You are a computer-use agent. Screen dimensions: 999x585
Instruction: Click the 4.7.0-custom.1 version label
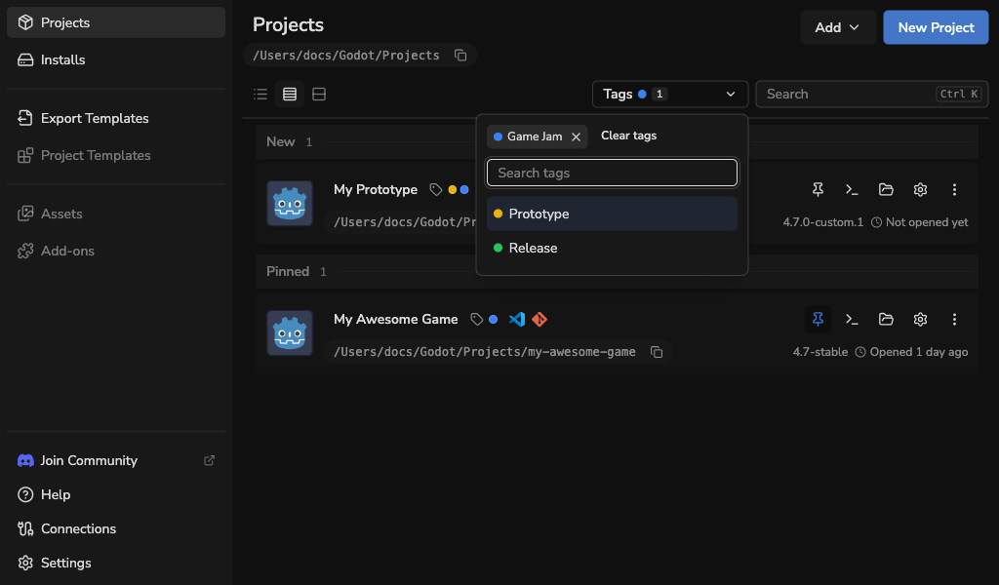(x=823, y=222)
